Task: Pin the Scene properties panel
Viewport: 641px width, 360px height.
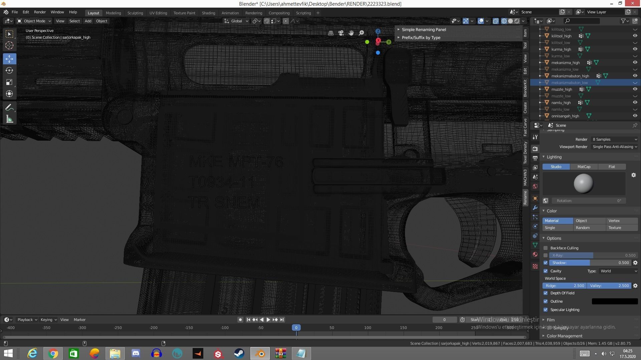Action: click(635, 125)
